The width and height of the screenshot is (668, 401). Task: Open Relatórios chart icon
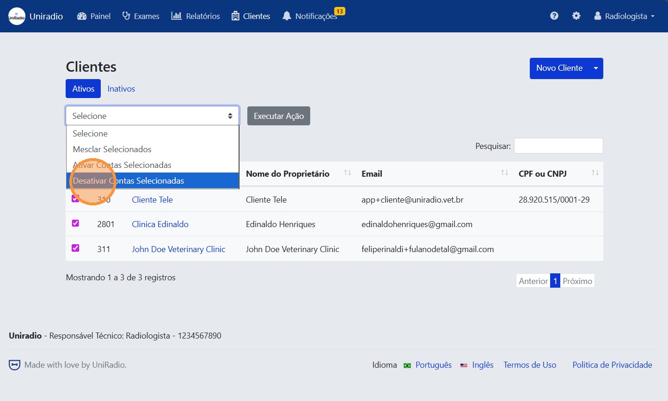177,16
